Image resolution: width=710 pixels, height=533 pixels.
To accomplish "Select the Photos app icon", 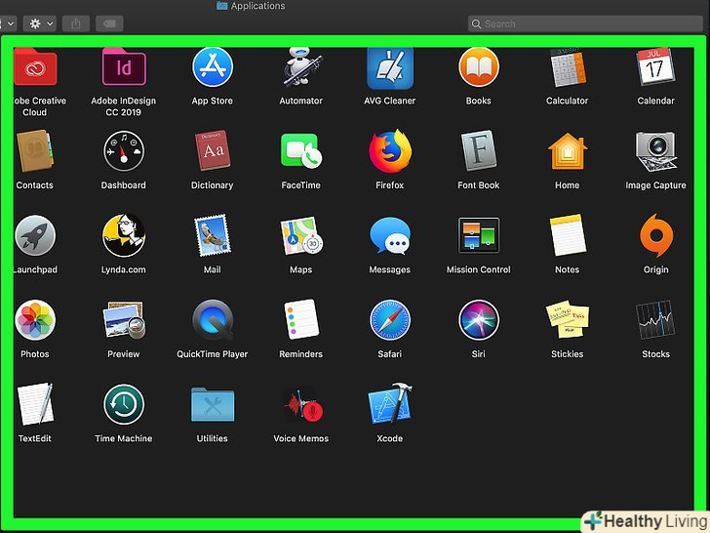I will coord(35,320).
